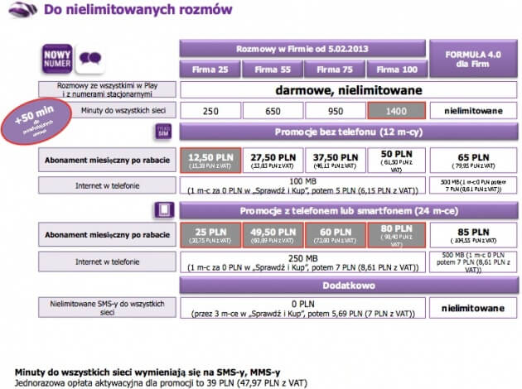Image resolution: width=522 pixels, height=389 pixels.
Task: Click 'Abonament miesięczny po rabacie' label under 12 m-cy
Action: (x=107, y=160)
